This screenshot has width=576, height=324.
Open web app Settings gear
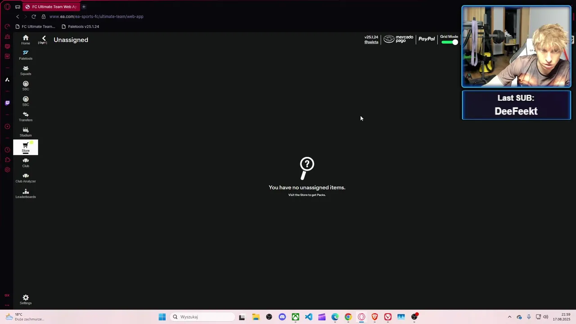pyautogui.click(x=26, y=299)
